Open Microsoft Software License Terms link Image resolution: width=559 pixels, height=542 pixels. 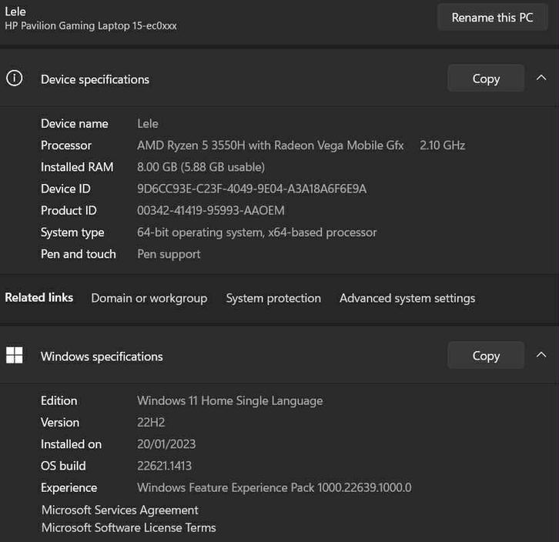129,527
